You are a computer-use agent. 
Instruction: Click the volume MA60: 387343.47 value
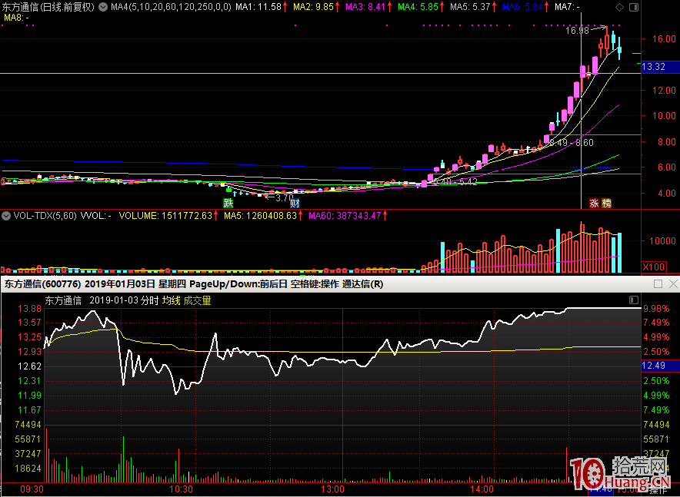(x=345, y=216)
